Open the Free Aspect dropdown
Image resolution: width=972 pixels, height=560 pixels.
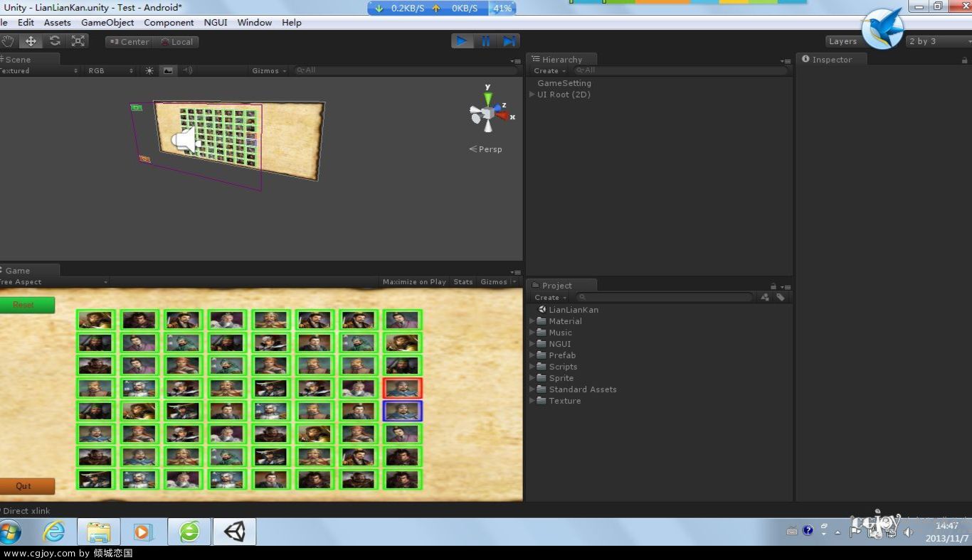coord(54,282)
